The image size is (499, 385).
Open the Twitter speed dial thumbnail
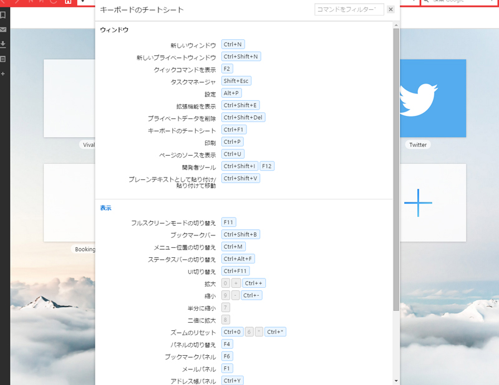tap(433, 98)
